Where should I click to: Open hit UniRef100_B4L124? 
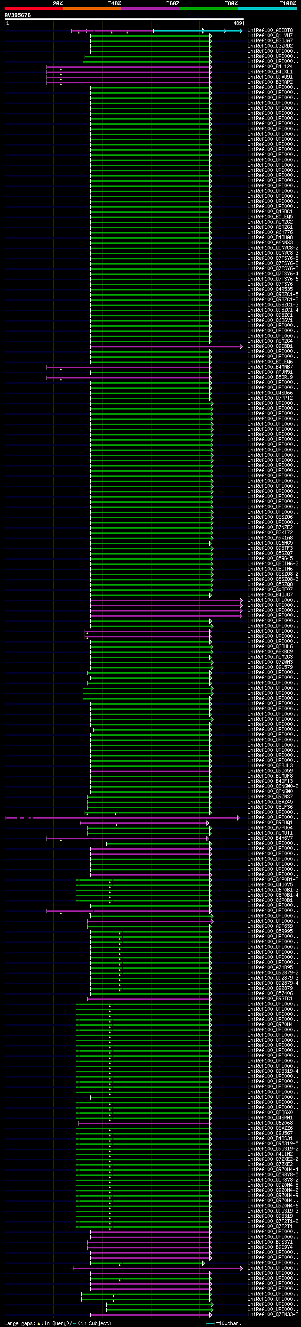click(270, 66)
